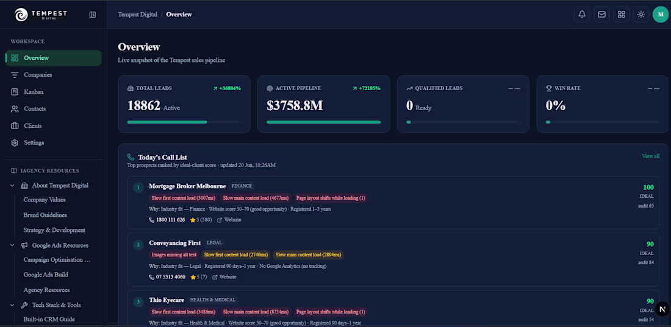Click the Qualified Leads trend icon

[409, 88]
